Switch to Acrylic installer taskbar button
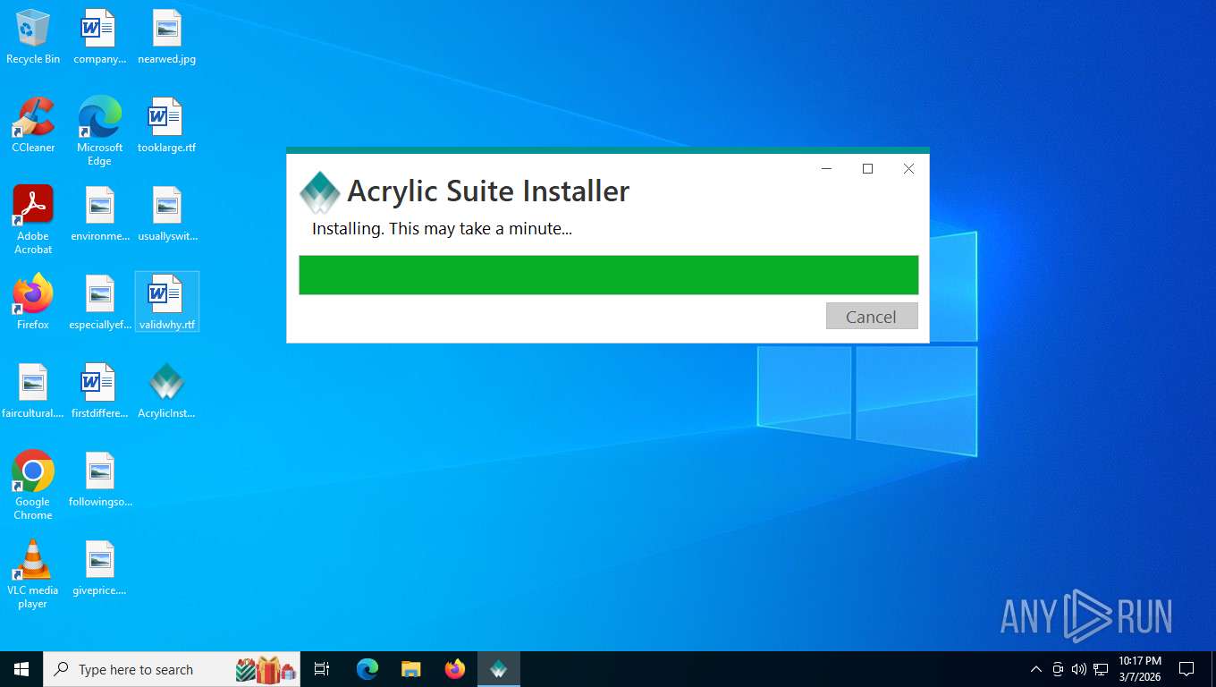 click(x=499, y=669)
